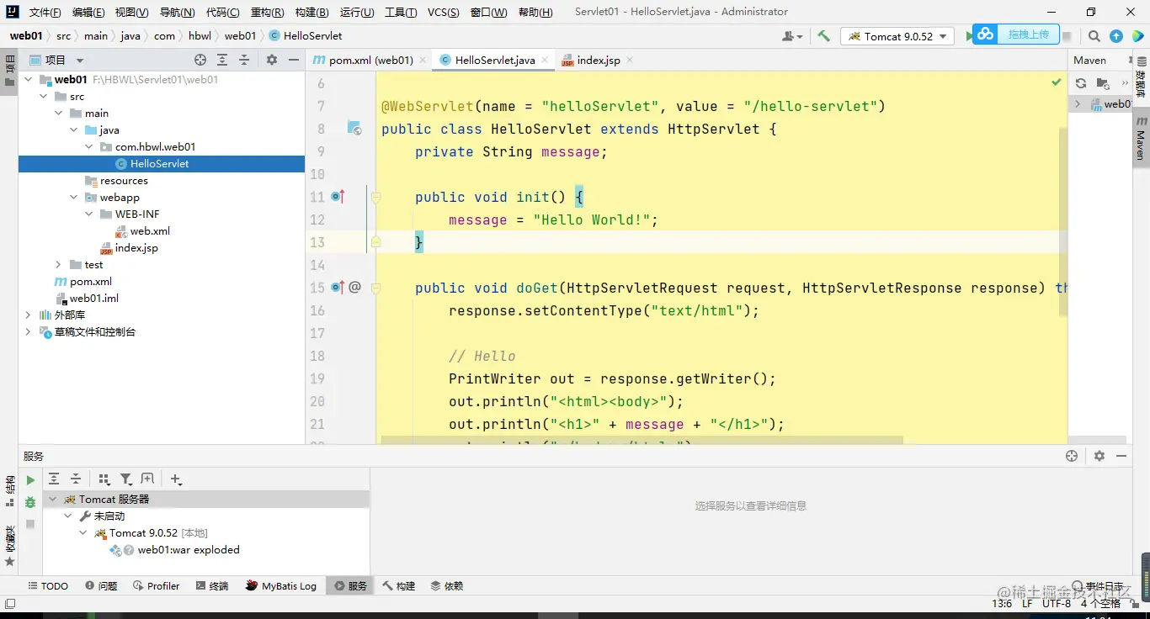
Task: Open the Baidu cloud upload widget icon
Action: click(985, 34)
